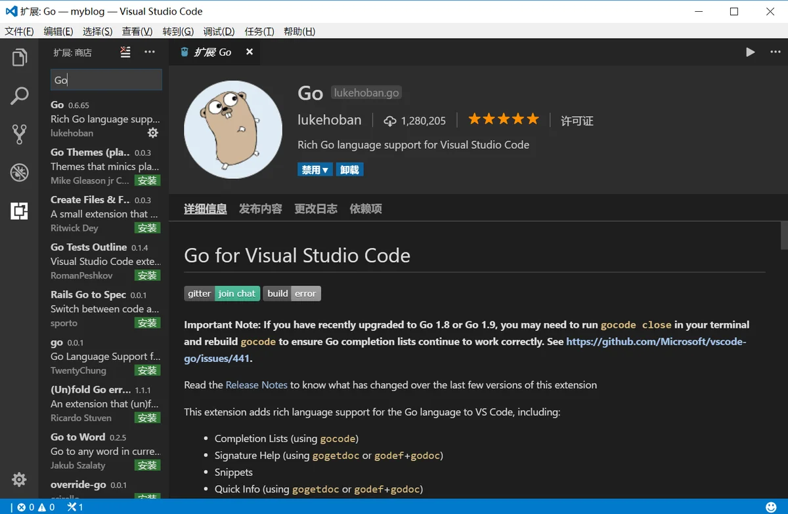Install the go 0.0.1 TwentyChung extension
The height and width of the screenshot is (514, 788).
tap(148, 370)
